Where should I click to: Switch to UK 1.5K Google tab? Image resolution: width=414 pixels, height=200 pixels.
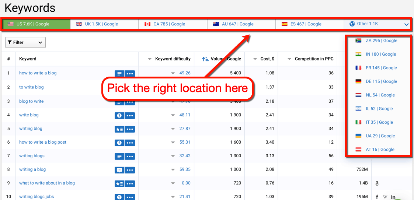point(105,24)
